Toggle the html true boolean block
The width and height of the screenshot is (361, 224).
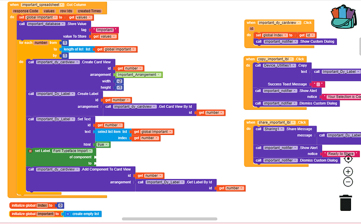[101, 144]
